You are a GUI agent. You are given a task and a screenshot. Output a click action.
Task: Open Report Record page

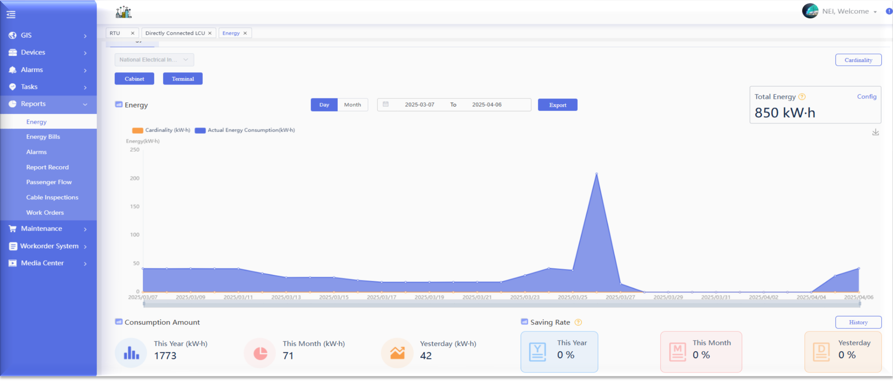[48, 167]
